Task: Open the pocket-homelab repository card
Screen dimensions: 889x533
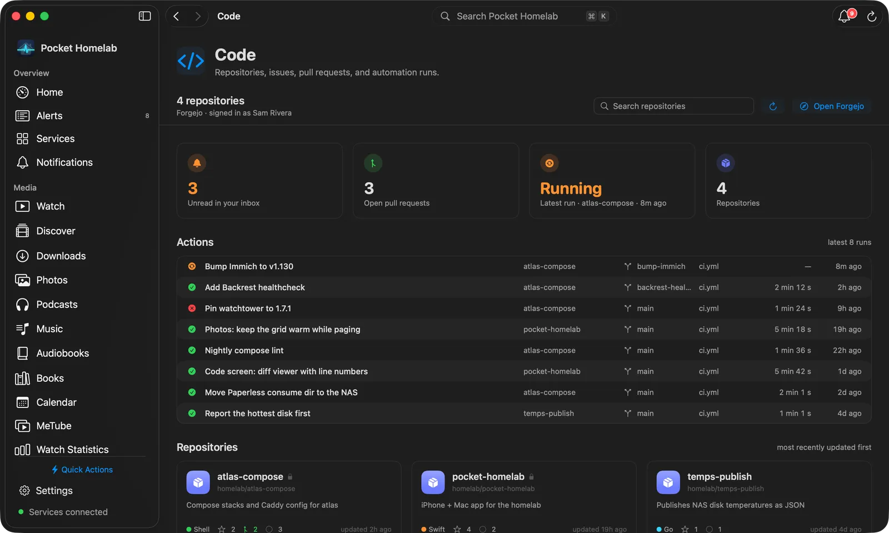Action: pos(524,496)
